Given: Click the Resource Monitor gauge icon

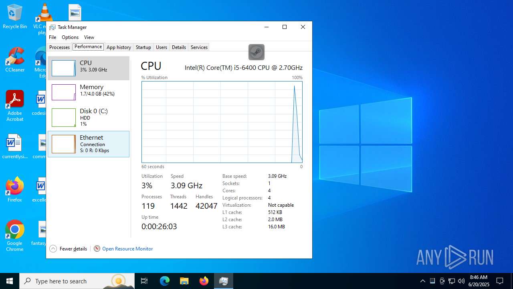Looking at the screenshot, I should coord(97,249).
